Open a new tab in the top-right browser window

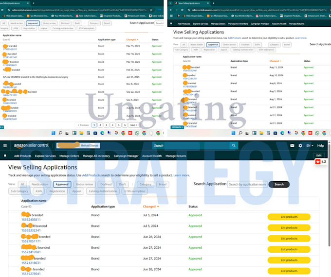tap(213, 3)
